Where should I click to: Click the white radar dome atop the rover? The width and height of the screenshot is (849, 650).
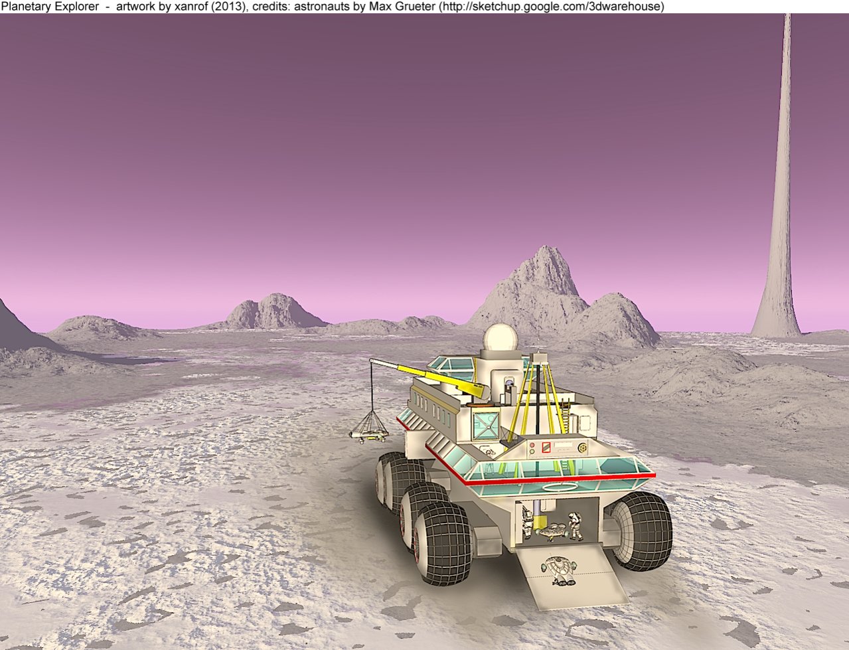pyautogui.click(x=498, y=337)
